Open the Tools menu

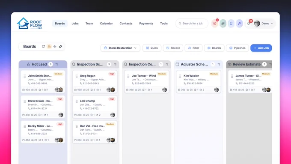(x=164, y=24)
